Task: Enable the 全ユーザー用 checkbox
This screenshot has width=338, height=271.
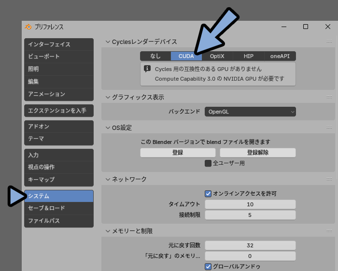Action: [x=208, y=163]
